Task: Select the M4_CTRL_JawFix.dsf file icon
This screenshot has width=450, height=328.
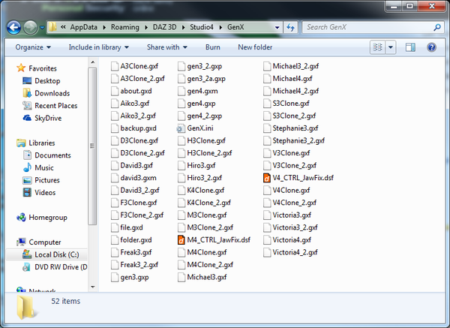Action: pyautogui.click(x=181, y=240)
